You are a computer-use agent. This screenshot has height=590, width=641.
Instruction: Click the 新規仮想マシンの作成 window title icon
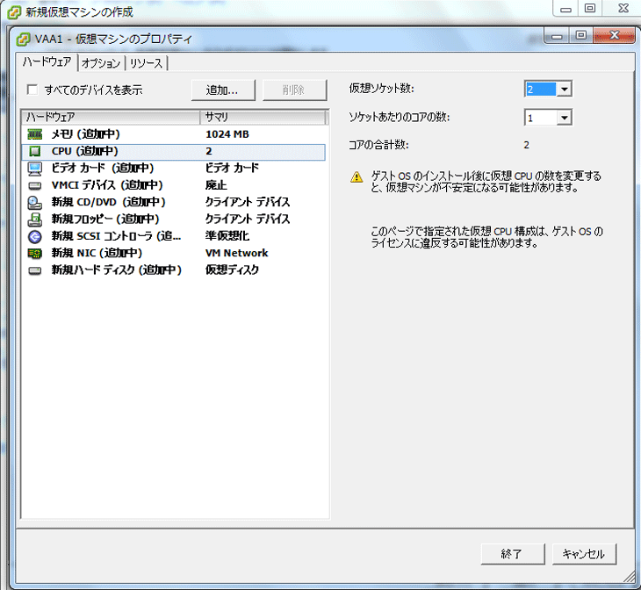[x=14, y=12]
